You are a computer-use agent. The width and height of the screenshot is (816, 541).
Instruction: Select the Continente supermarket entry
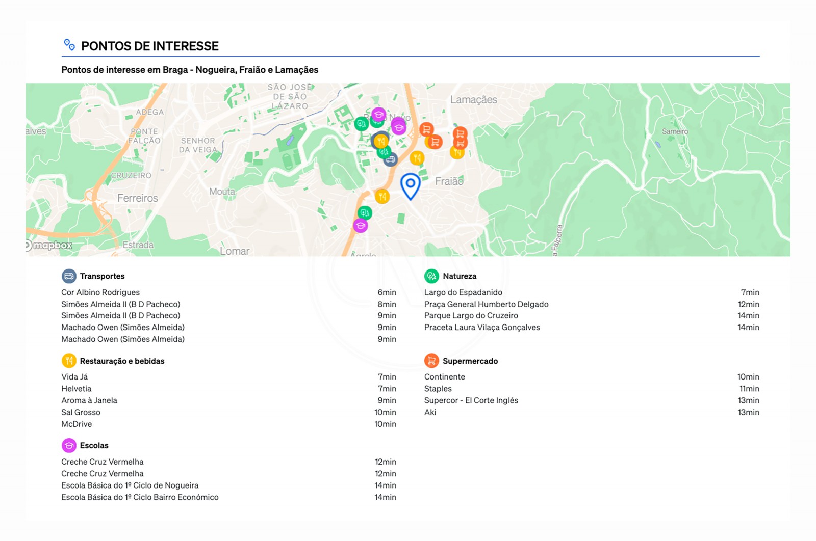click(444, 377)
